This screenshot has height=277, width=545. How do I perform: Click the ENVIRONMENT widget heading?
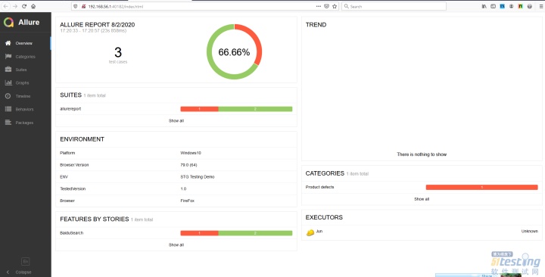point(82,139)
